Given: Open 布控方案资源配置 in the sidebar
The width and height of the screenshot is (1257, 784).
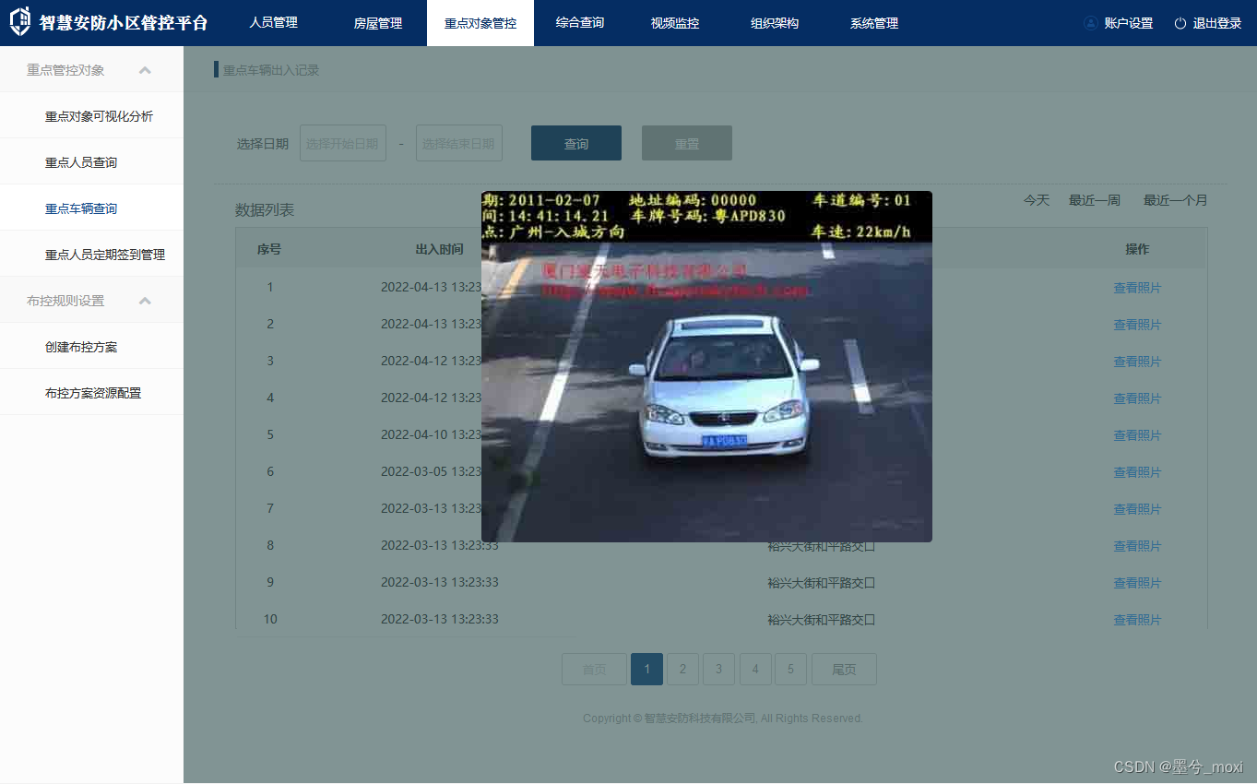Looking at the screenshot, I should tap(92, 393).
